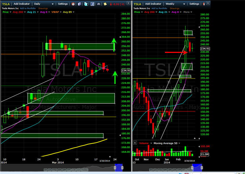Select Today range under Daily chart
The height and width of the screenshot is (174, 245).
point(84,170)
